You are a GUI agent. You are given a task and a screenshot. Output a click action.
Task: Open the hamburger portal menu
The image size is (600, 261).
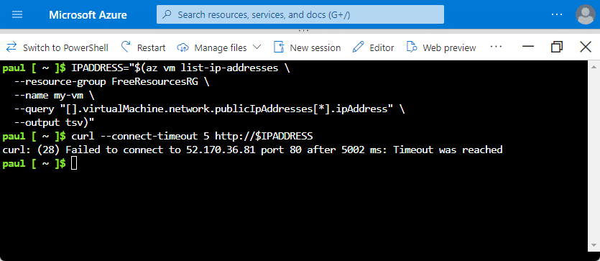click(x=17, y=14)
